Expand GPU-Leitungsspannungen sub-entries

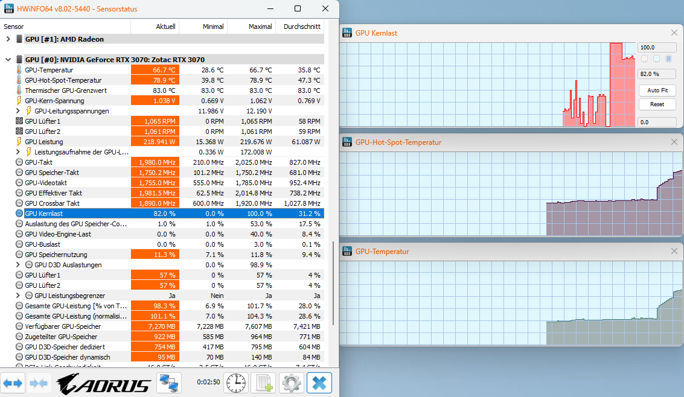18,110
